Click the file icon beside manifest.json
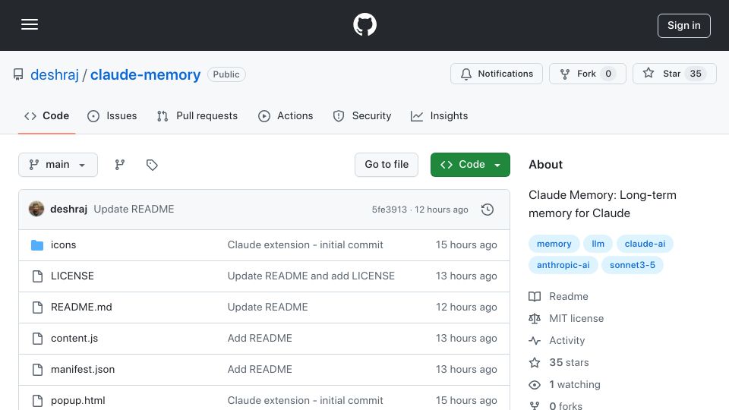This screenshot has width=729, height=410. coord(37,370)
